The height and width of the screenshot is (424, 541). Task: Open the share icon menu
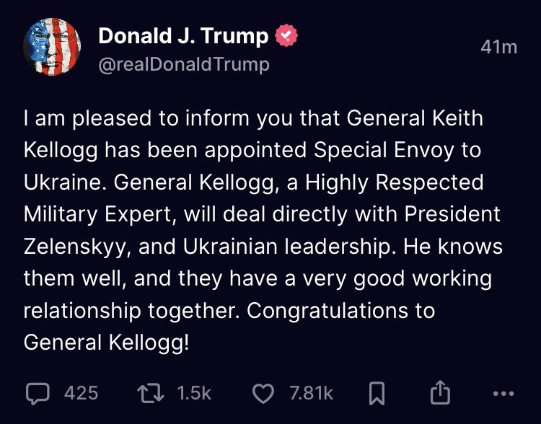click(439, 393)
